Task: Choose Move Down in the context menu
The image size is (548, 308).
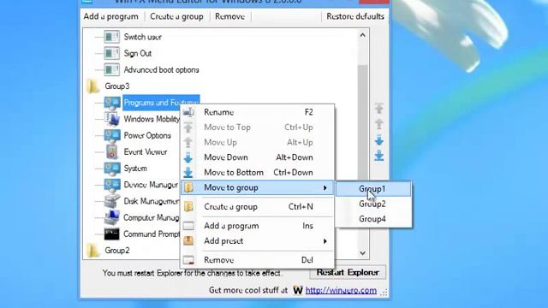Action: (258, 157)
